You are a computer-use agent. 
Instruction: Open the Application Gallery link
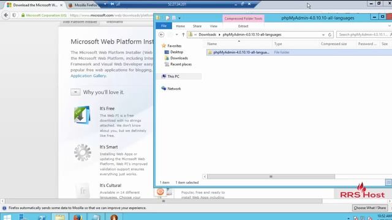88,76
